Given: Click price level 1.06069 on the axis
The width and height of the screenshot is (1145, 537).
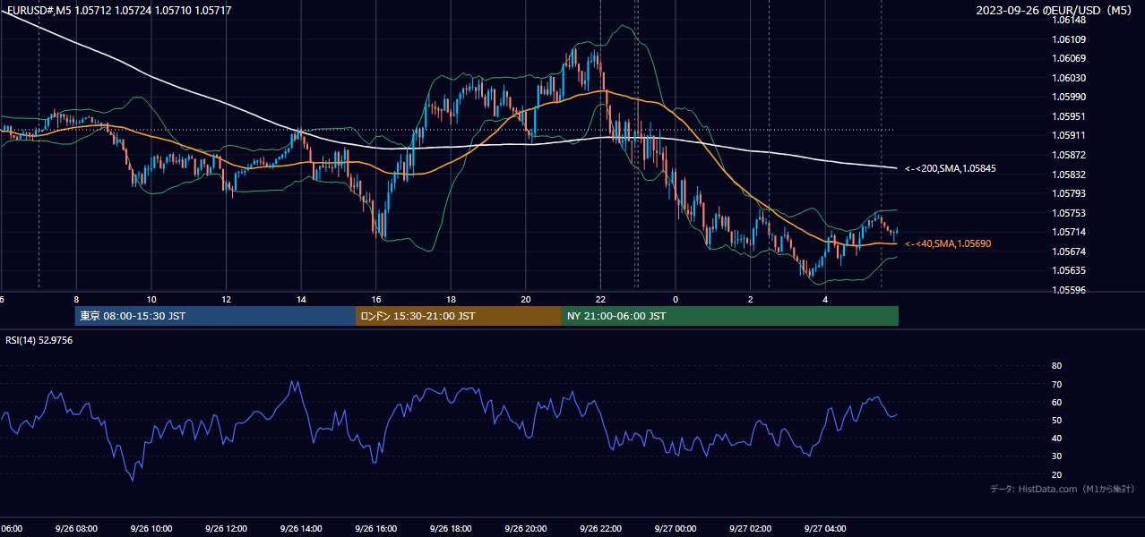Looking at the screenshot, I should (x=1068, y=58).
